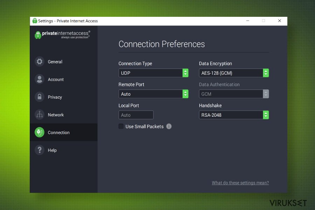Click the Data Authentication label

219,84
